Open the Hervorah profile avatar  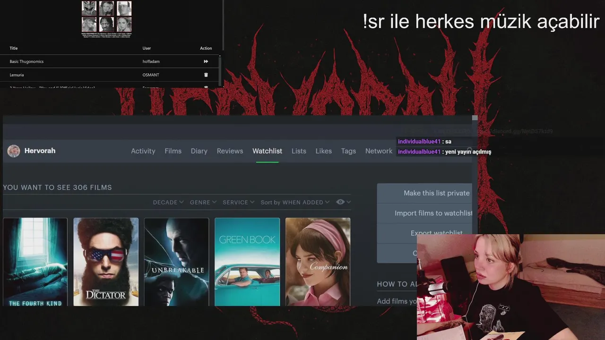pos(14,151)
